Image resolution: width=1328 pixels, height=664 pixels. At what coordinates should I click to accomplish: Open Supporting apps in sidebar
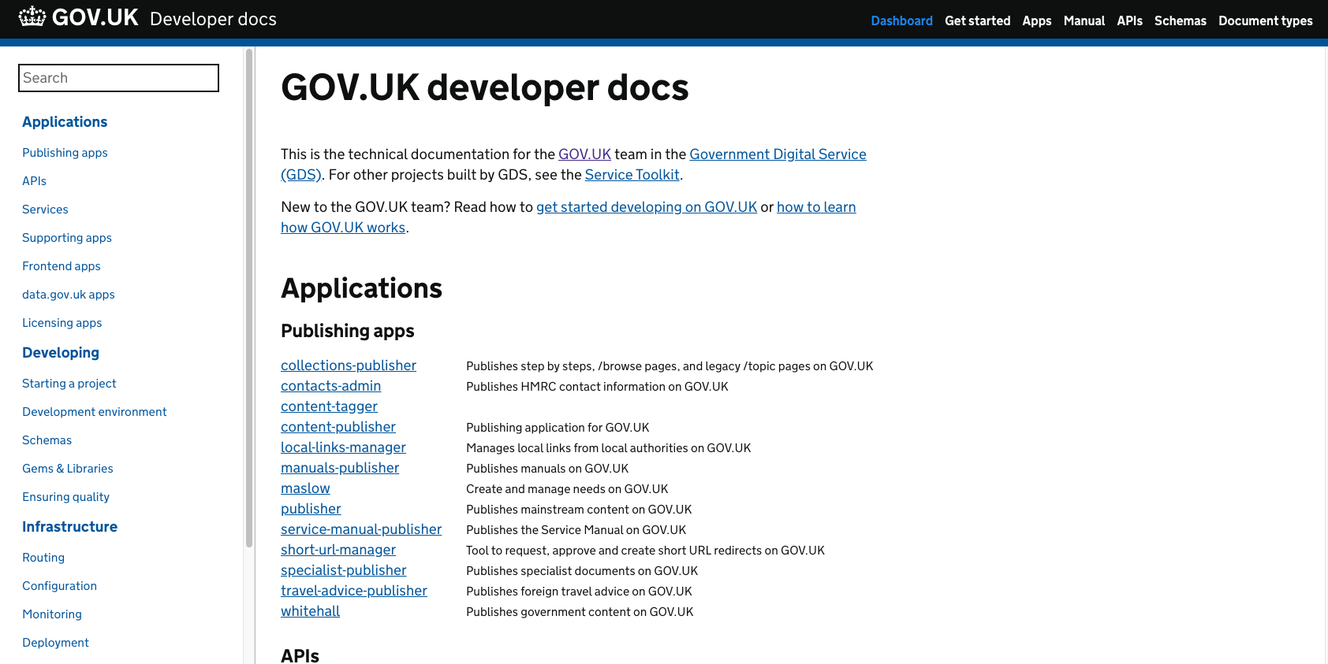(67, 238)
